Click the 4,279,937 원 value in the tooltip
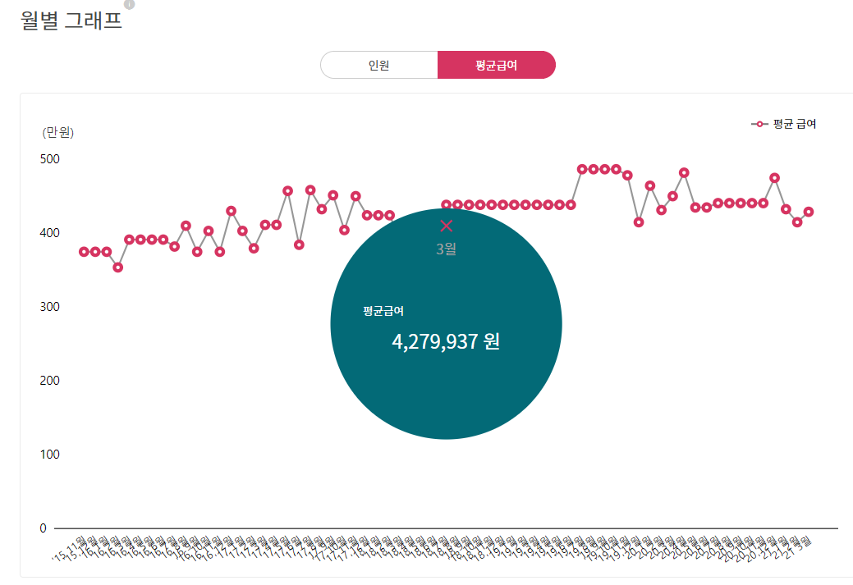This screenshot has height=585, width=853. [x=446, y=341]
